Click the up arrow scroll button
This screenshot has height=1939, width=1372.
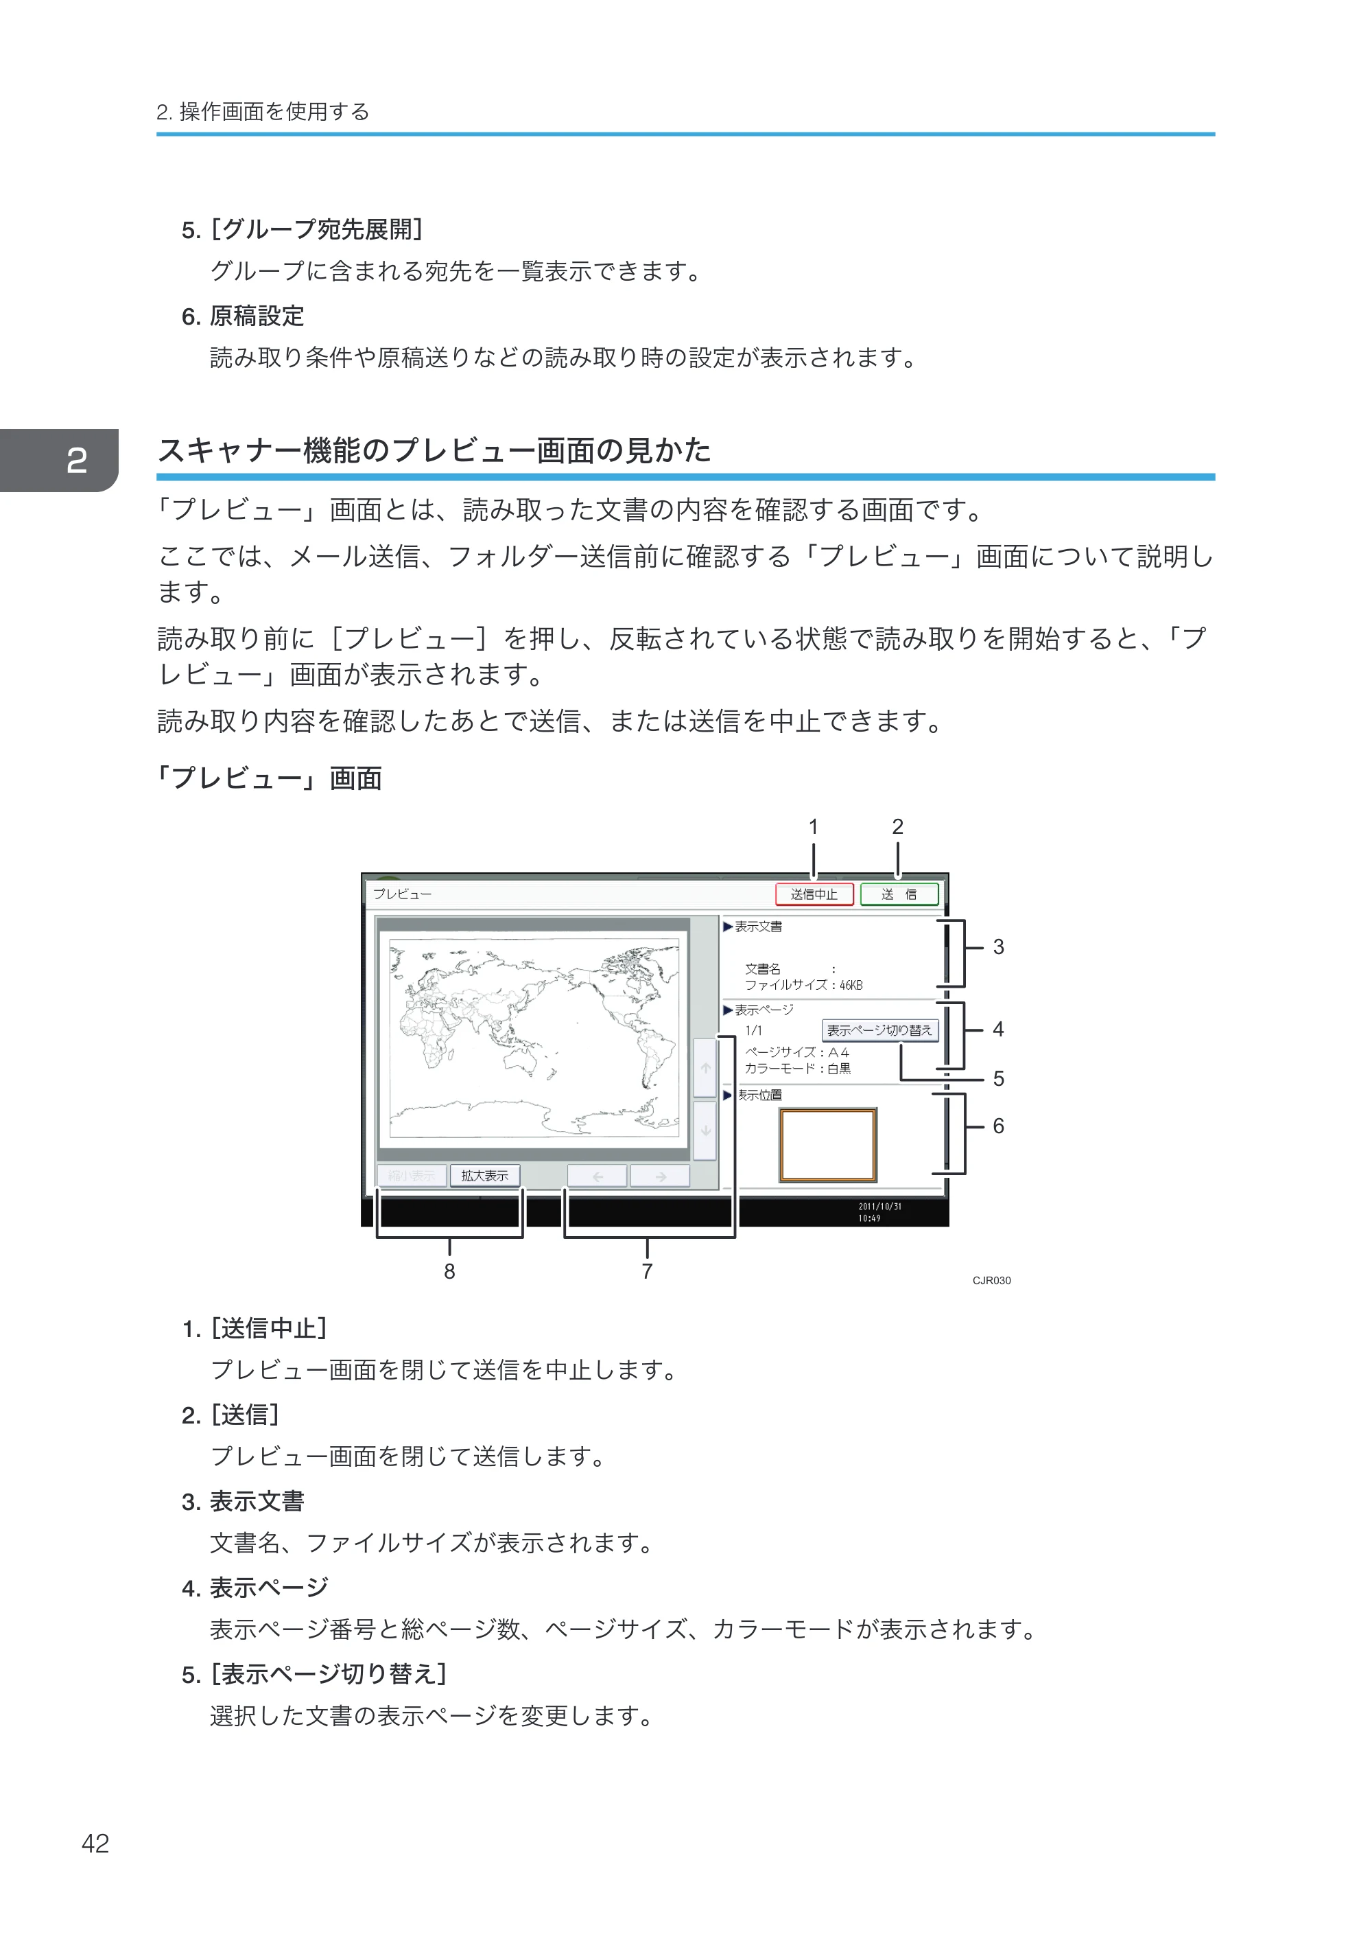pos(705,1067)
